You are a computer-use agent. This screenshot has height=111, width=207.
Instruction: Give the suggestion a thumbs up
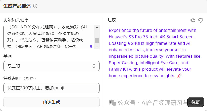click(193, 20)
